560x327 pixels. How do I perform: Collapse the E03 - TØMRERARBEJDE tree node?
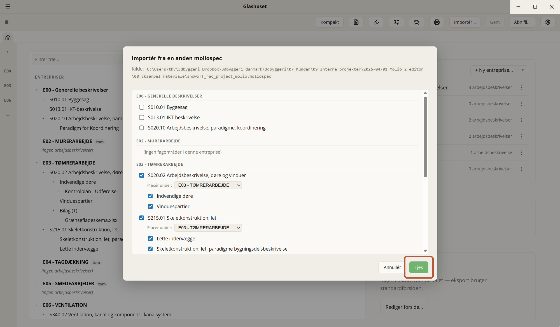(x=37, y=163)
